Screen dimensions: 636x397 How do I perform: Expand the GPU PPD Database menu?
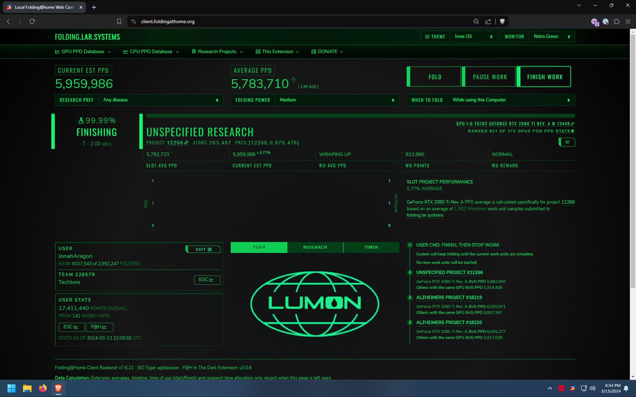point(83,52)
